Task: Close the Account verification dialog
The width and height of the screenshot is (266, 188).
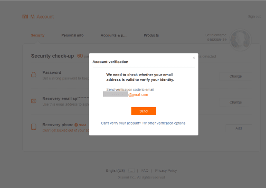Action: tap(194, 58)
